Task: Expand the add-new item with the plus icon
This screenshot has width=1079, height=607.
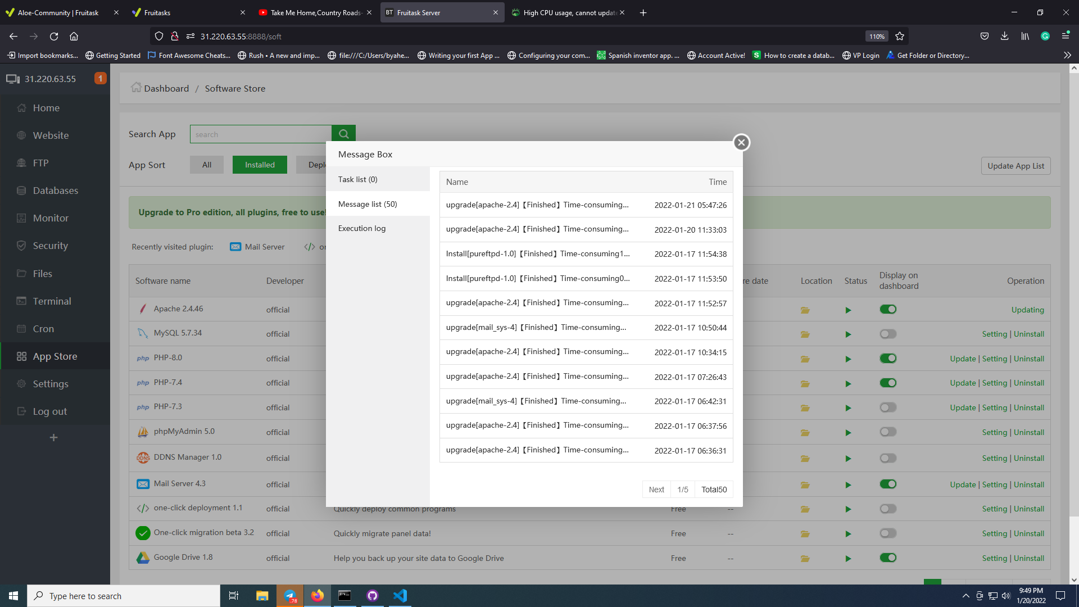Action: pos(53,437)
